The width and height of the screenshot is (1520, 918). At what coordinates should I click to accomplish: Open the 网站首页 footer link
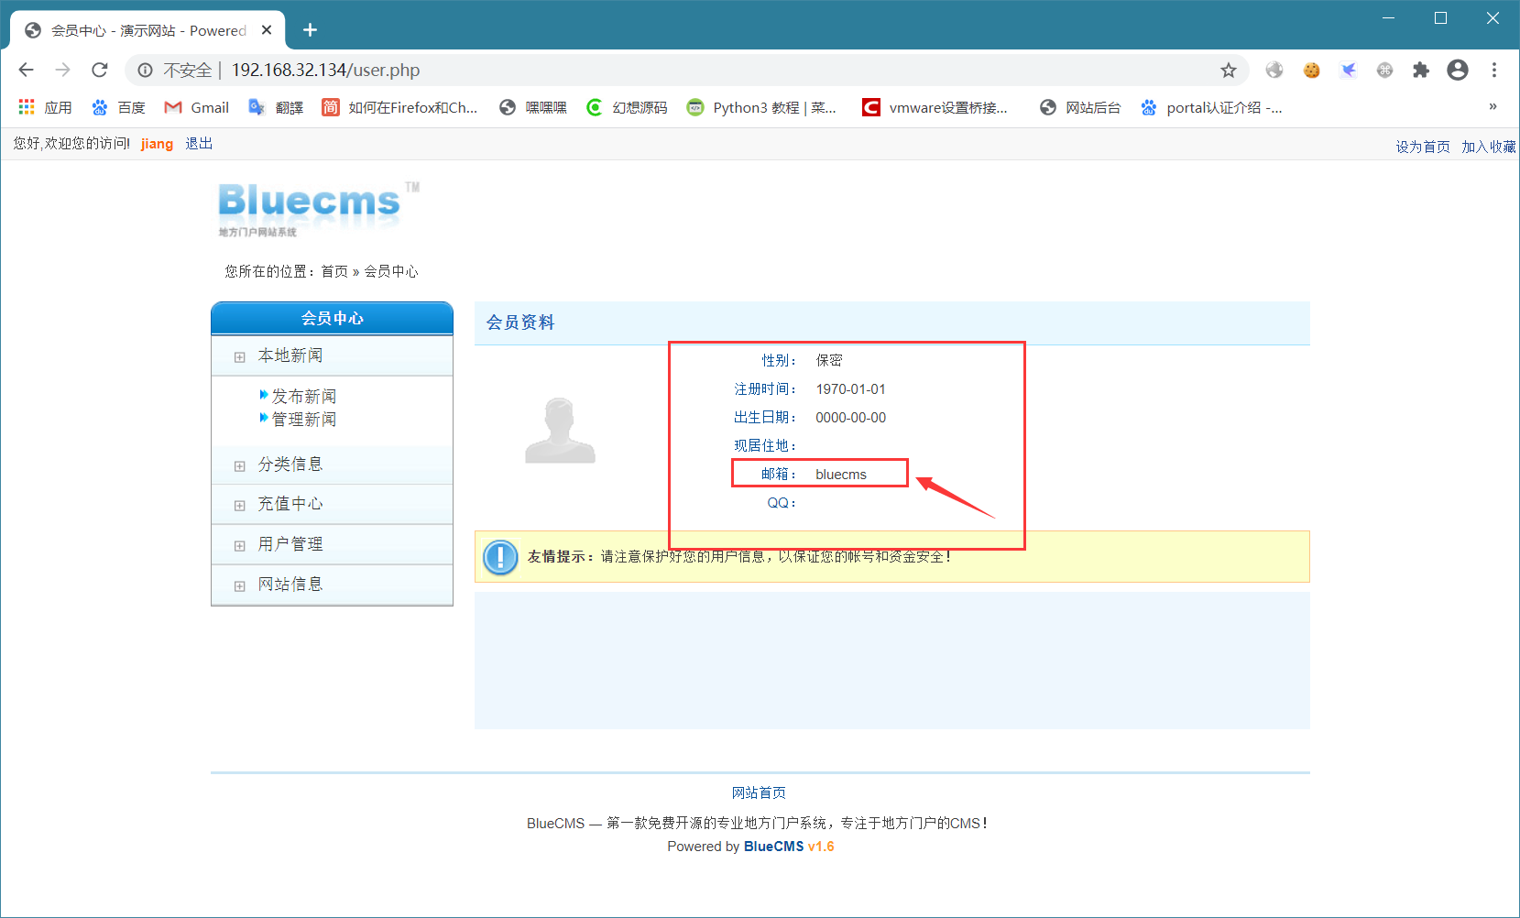(x=759, y=792)
